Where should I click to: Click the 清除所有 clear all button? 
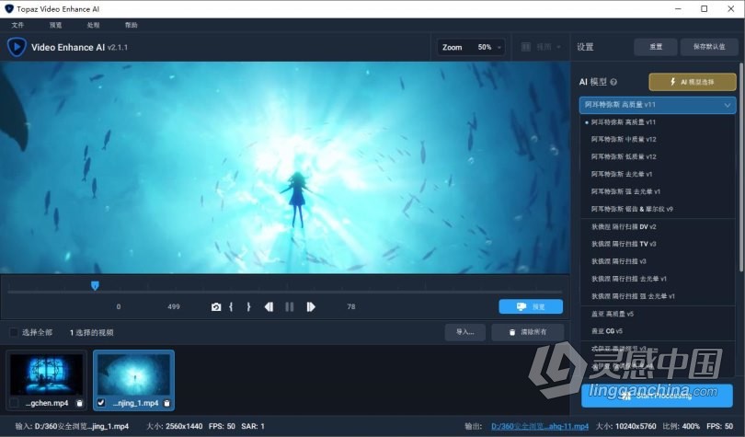528,332
